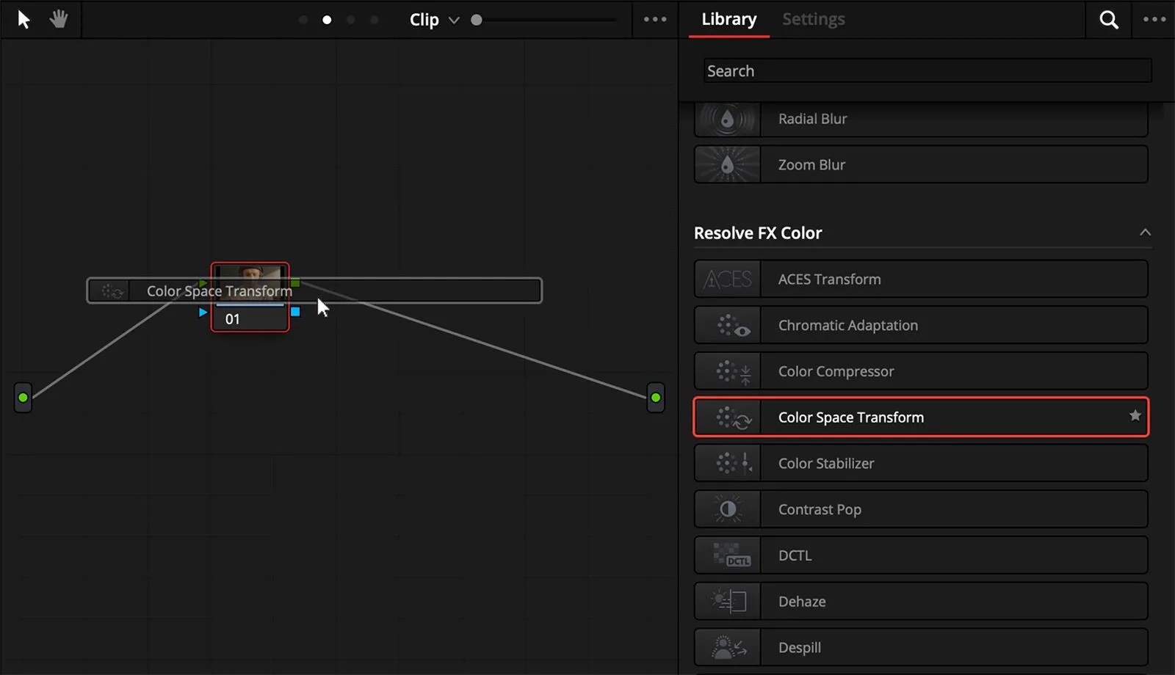
Task: Click node 01 blue key input triangle
Action: click(x=203, y=313)
